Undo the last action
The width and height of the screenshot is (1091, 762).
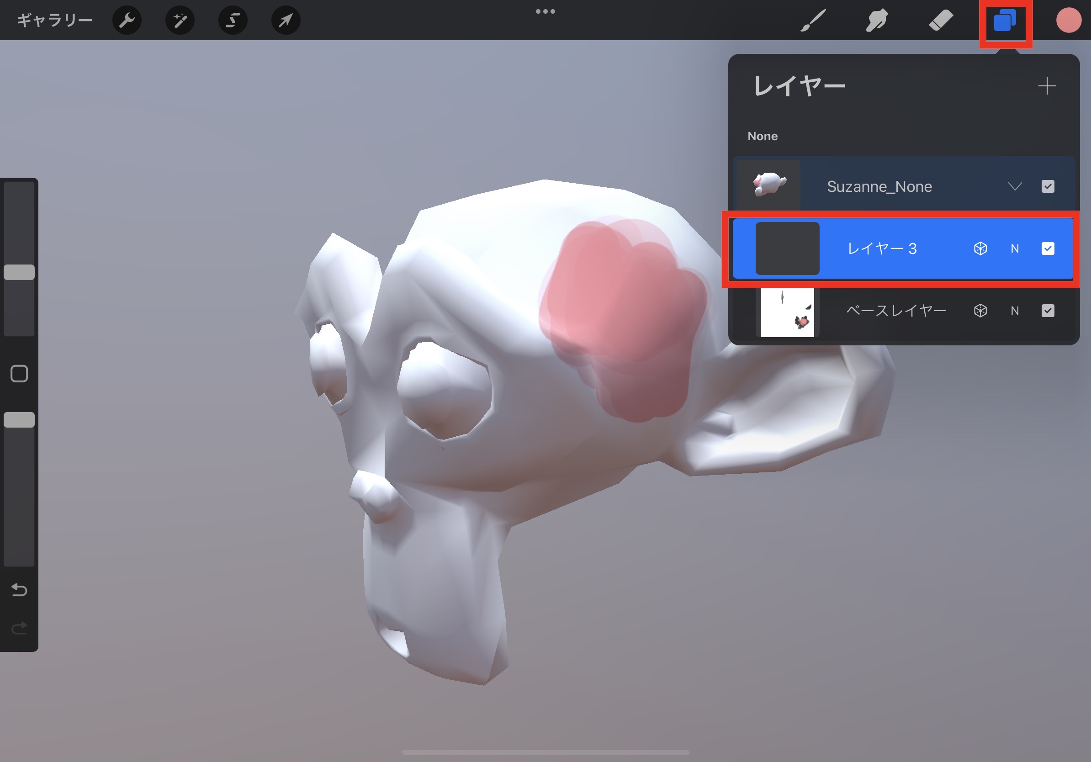click(x=19, y=590)
